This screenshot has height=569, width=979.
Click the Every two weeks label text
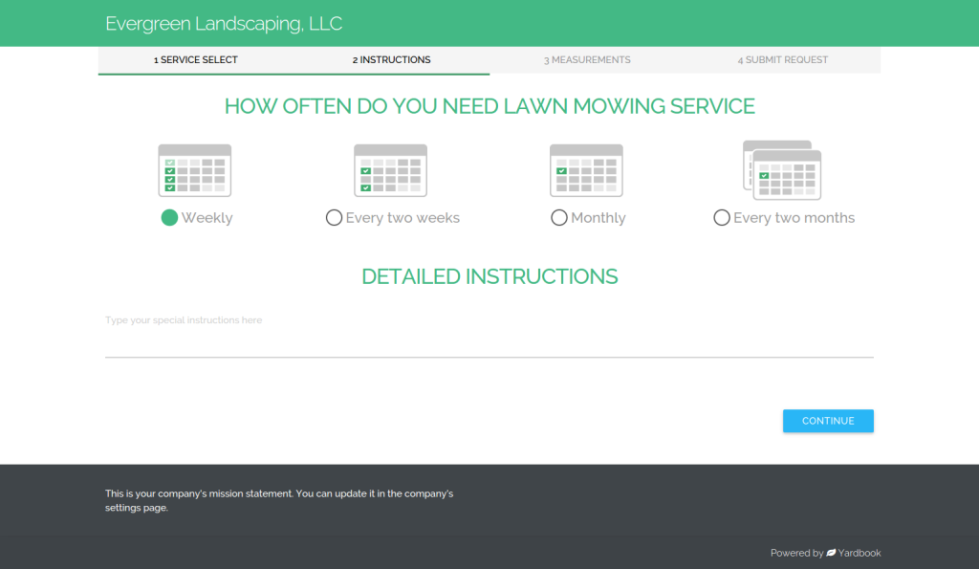(x=402, y=217)
